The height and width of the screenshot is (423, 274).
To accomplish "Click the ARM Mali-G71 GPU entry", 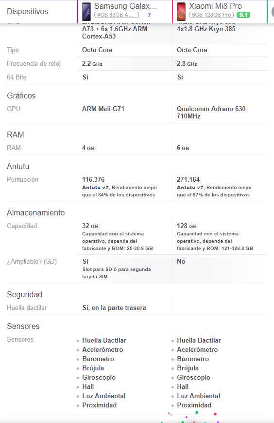I will [103, 109].
